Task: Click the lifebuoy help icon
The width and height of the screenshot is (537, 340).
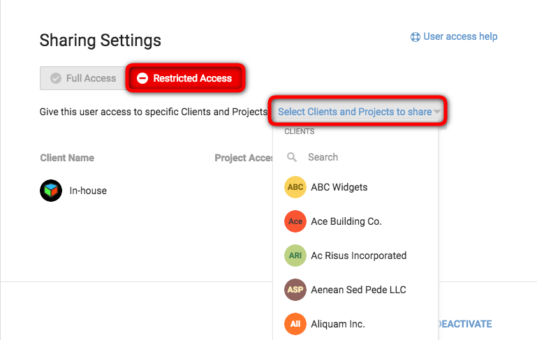Action: (x=415, y=36)
